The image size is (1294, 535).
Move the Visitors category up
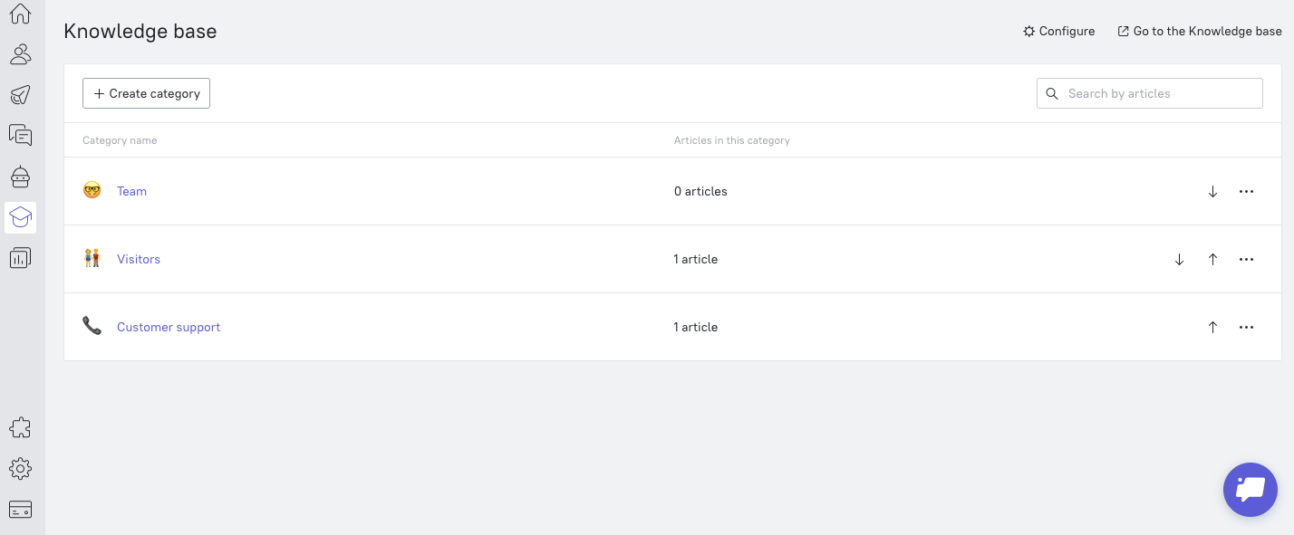click(x=1212, y=260)
